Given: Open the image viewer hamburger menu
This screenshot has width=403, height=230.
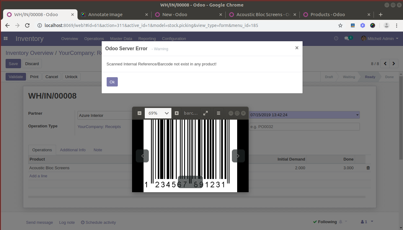Looking at the screenshot, I should coord(219,113).
